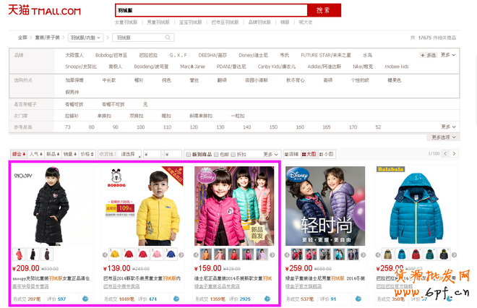Click the search input field
This screenshot has width=477, height=308.
pos(210,10)
